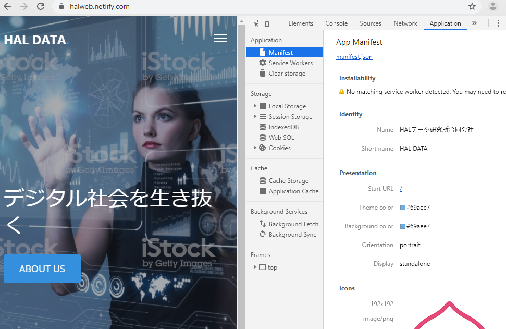The width and height of the screenshot is (506, 329).
Task: Switch to the Sources tab
Action: point(371,23)
